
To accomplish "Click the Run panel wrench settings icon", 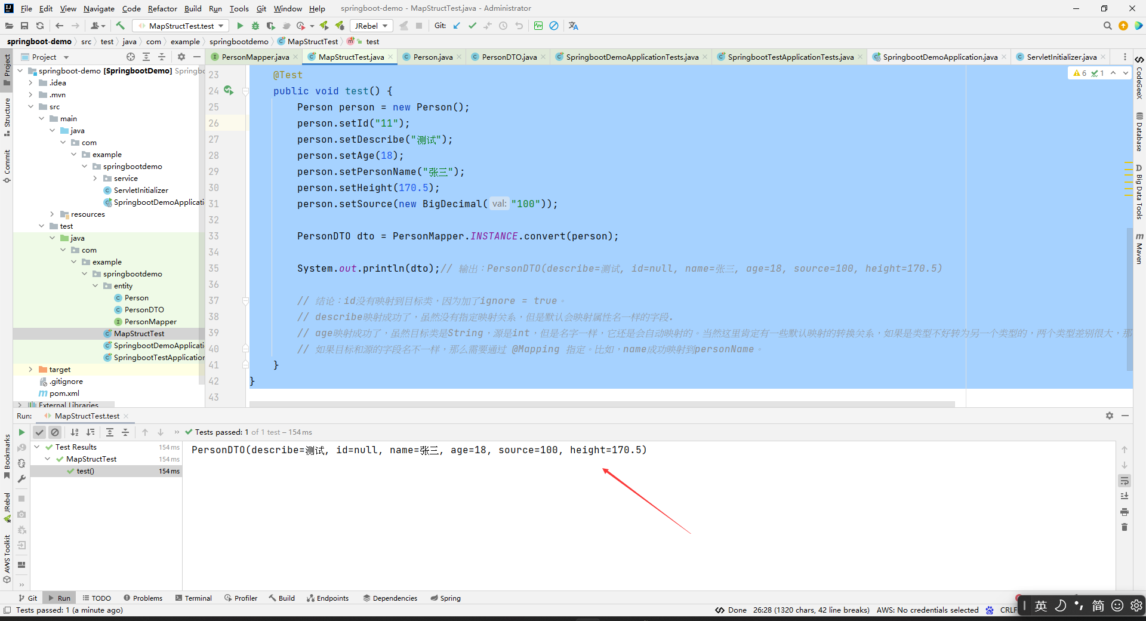I will [x=21, y=479].
